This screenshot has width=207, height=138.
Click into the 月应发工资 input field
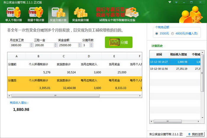(19, 45)
